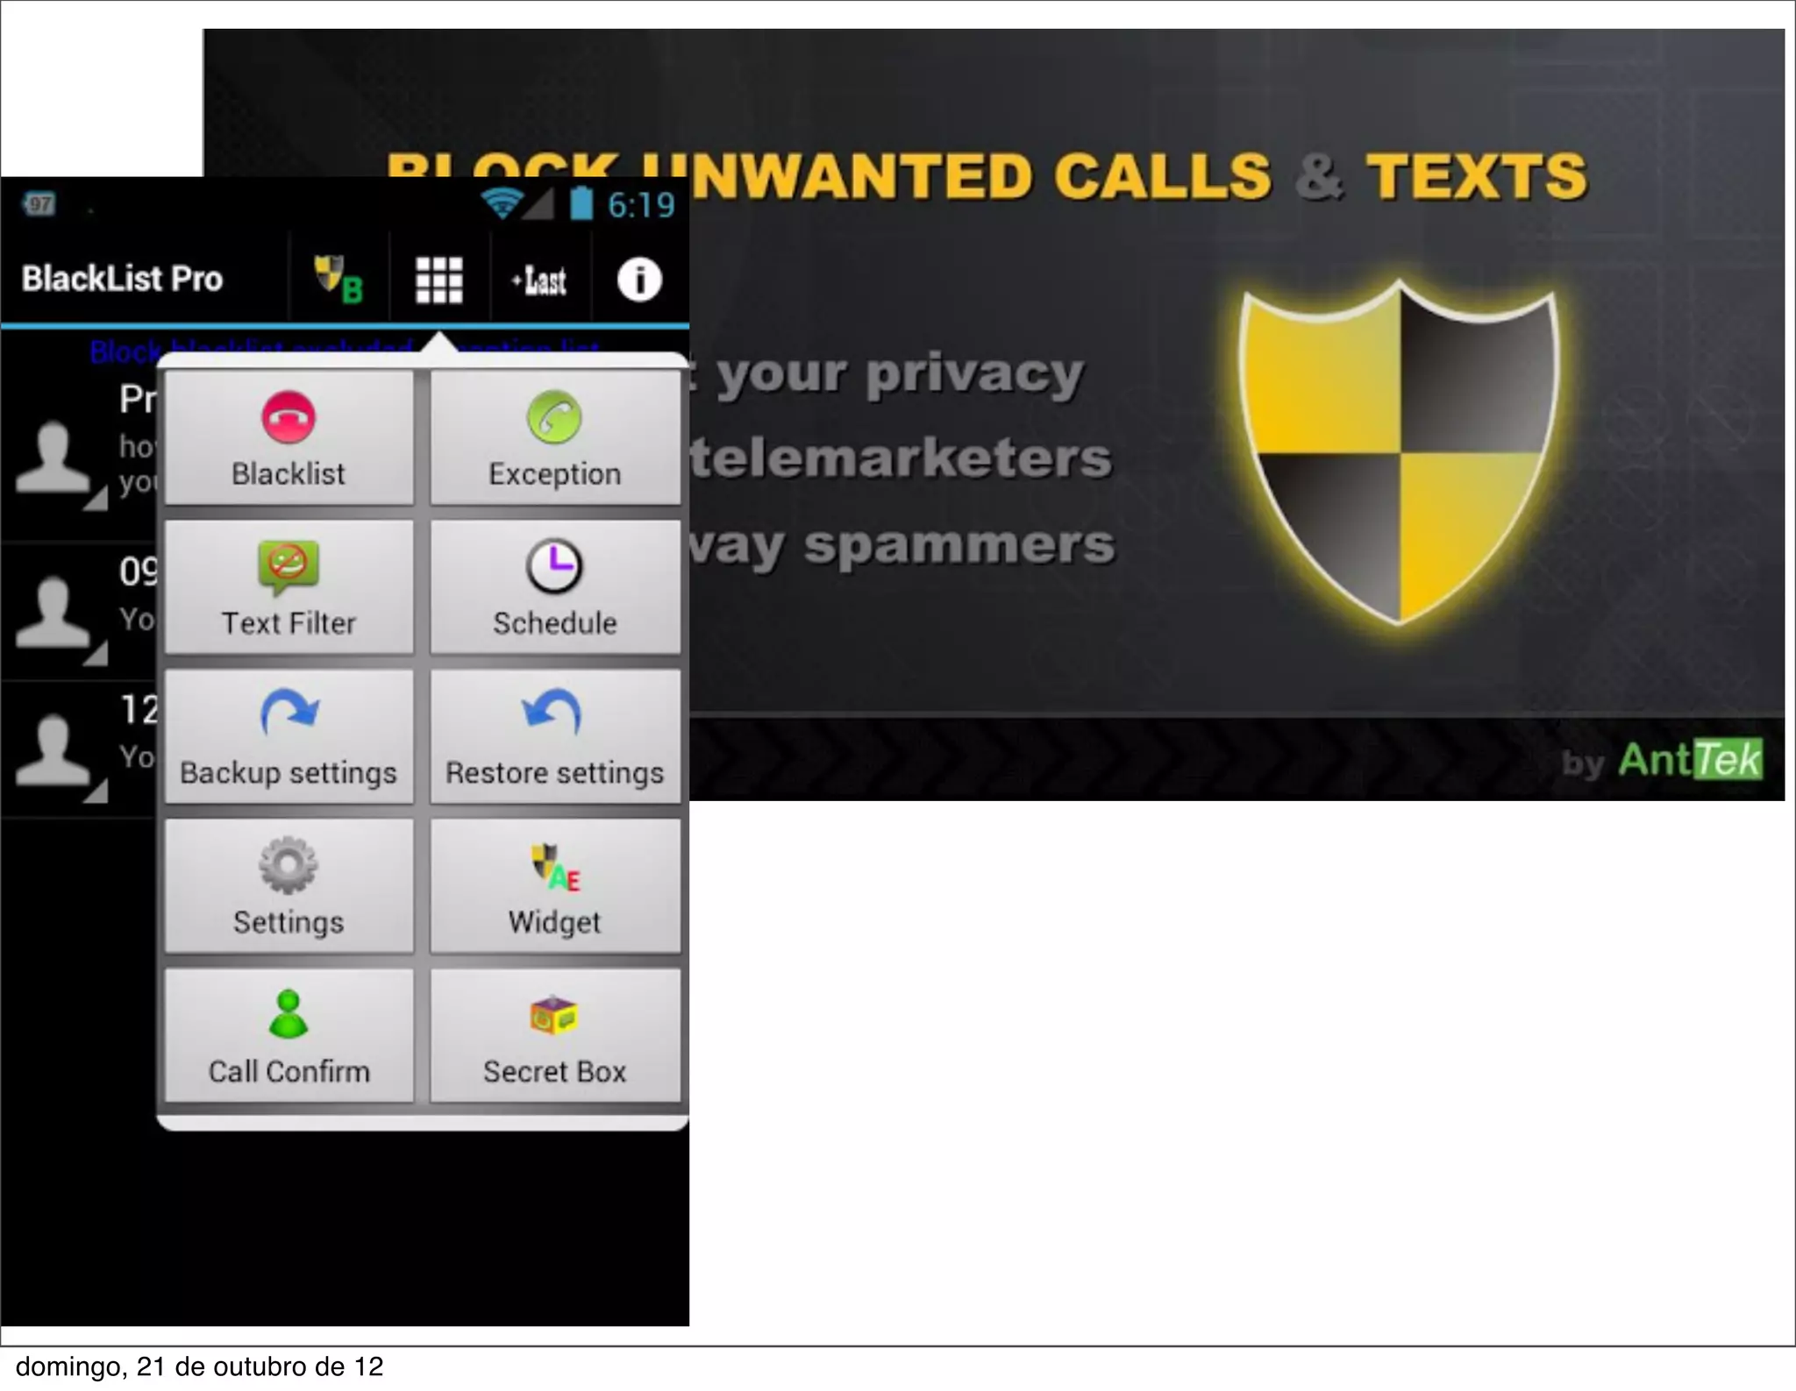The width and height of the screenshot is (1796, 1391).
Task: Open the Blacklist menu tile
Action: pos(289,437)
